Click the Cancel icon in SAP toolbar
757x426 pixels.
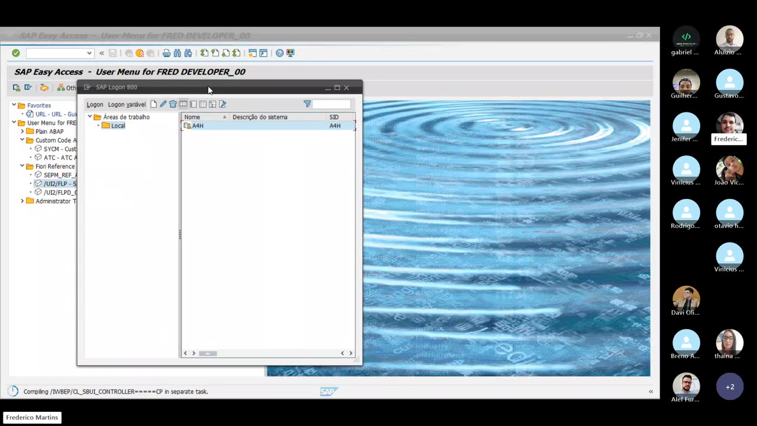150,53
